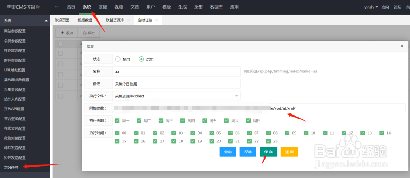Click the 名称 input field
This screenshot has width=410, height=178.
coord(176,71)
